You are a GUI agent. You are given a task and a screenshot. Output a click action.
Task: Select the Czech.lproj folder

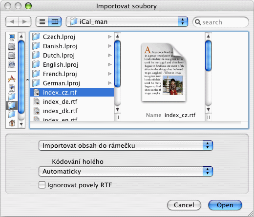pos(72,37)
